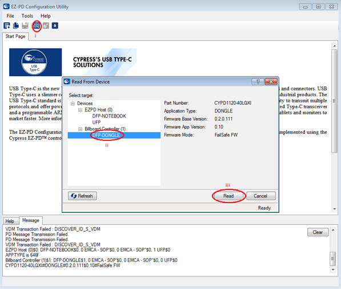Open the File menu
Image resolution: width=341 pixels, height=289 pixels.
coord(10,16)
